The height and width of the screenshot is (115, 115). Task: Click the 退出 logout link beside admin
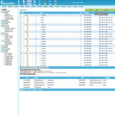pos(82,3)
